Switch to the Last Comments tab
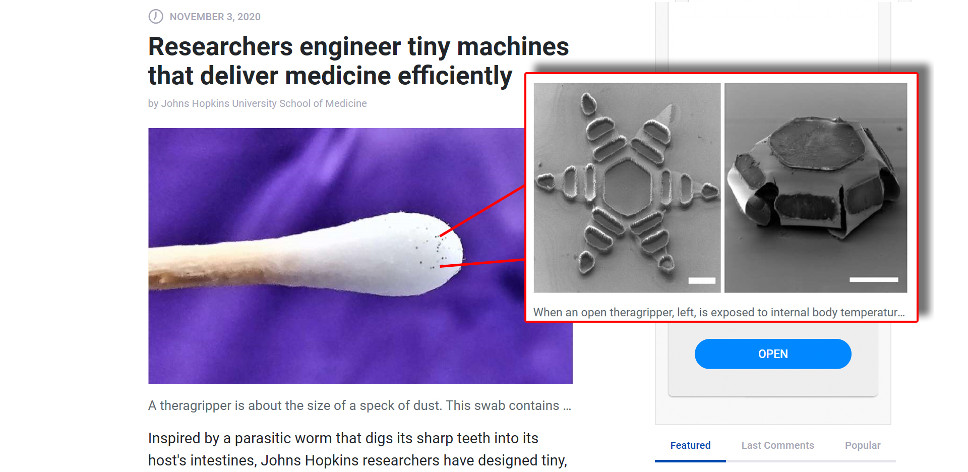The image size is (968, 472). [777, 445]
